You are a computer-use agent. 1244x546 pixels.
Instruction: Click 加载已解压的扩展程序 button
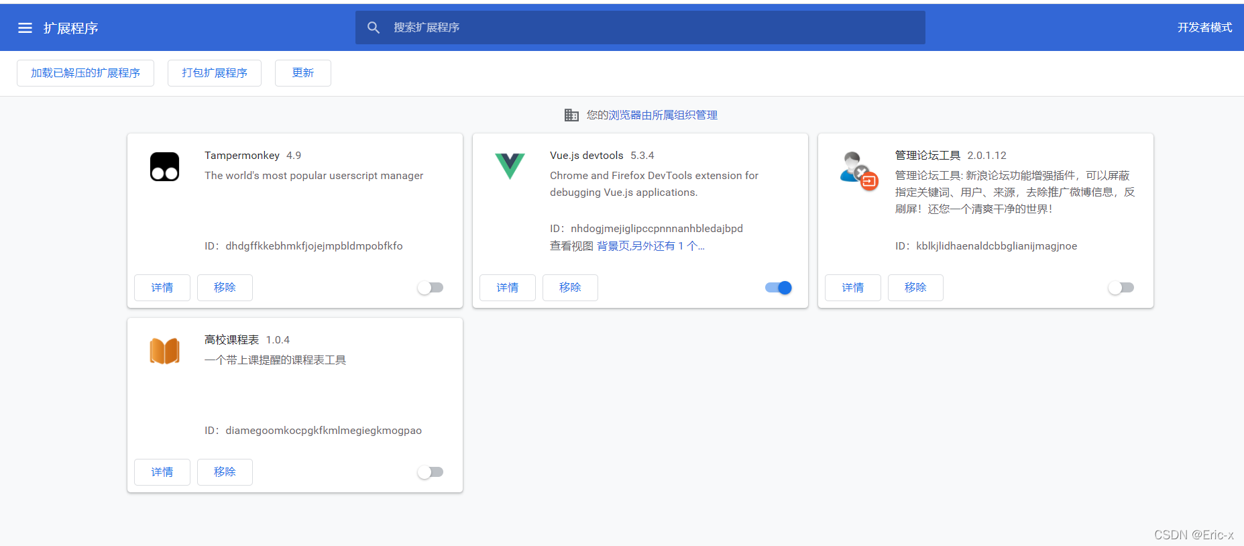85,73
